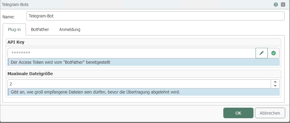Click the Name: label

8,17
